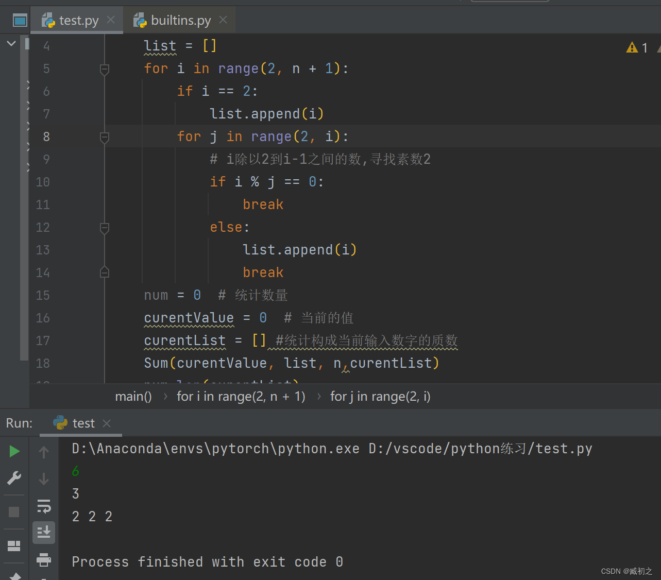Jump down the stack trace with down arrow

coord(44,479)
